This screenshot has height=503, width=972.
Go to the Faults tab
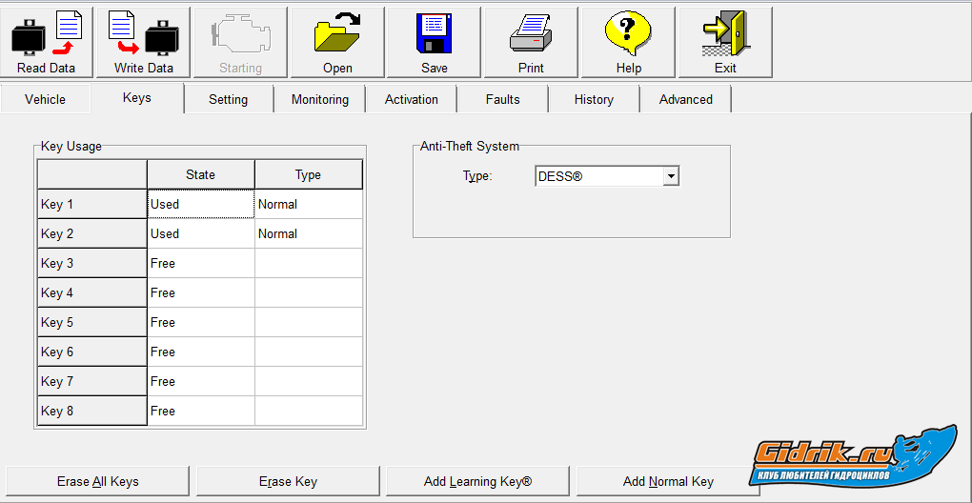(x=502, y=99)
